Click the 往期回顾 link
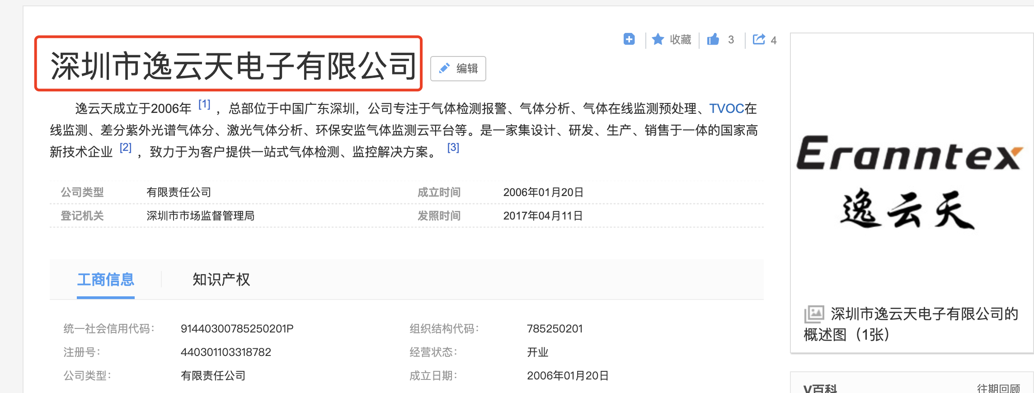This screenshot has width=1034, height=393. click(998, 388)
